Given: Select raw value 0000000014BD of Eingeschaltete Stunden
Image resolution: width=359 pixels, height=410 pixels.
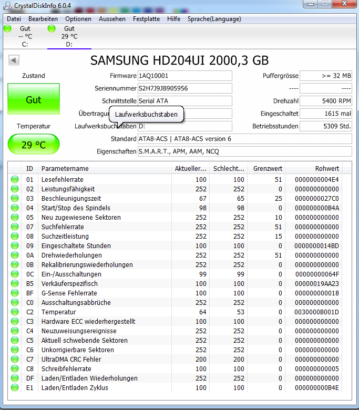Looking at the screenshot, I should click(x=316, y=245).
